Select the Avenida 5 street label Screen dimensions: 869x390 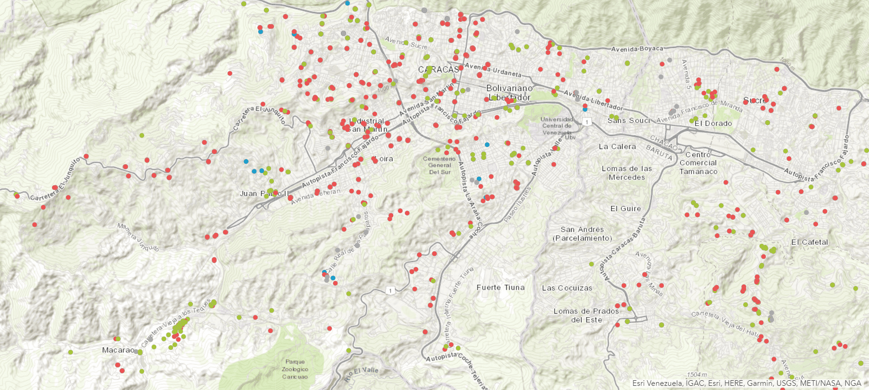[686, 74]
